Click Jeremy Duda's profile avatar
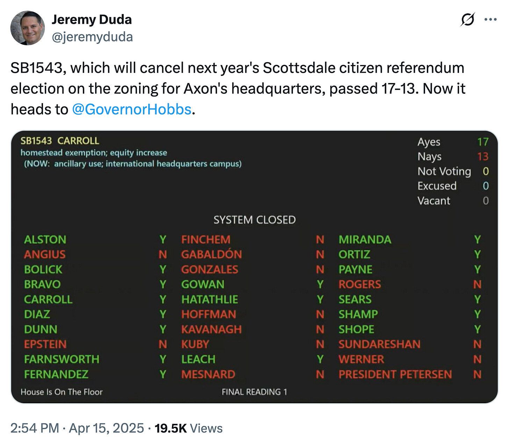Image resolution: width=509 pixels, height=447 pixels. click(x=28, y=28)
